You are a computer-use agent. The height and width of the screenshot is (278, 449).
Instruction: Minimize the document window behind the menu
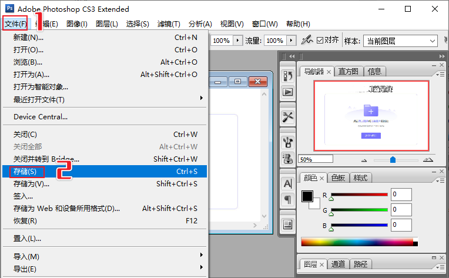pyautogui.click(x=218, y=82)
